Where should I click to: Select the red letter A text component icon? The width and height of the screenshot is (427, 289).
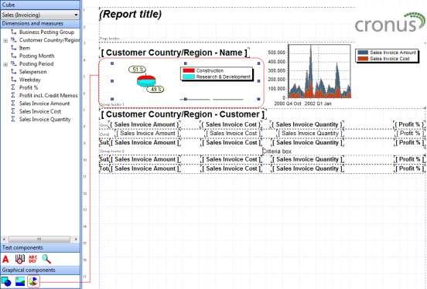[x=5, y=259]
